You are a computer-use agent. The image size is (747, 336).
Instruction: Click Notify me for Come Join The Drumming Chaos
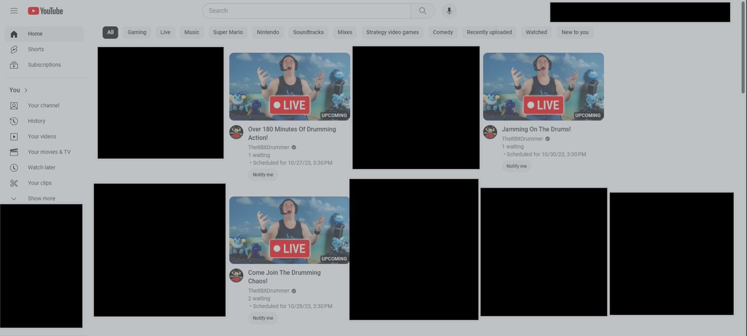[x=263, y=318]
